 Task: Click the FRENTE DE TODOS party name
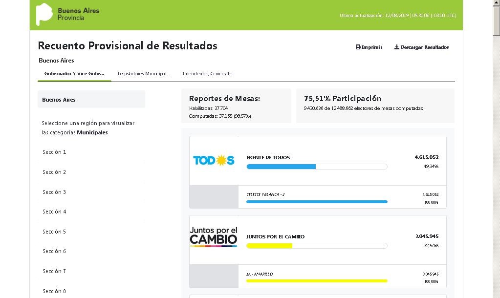tap(268, 157)
